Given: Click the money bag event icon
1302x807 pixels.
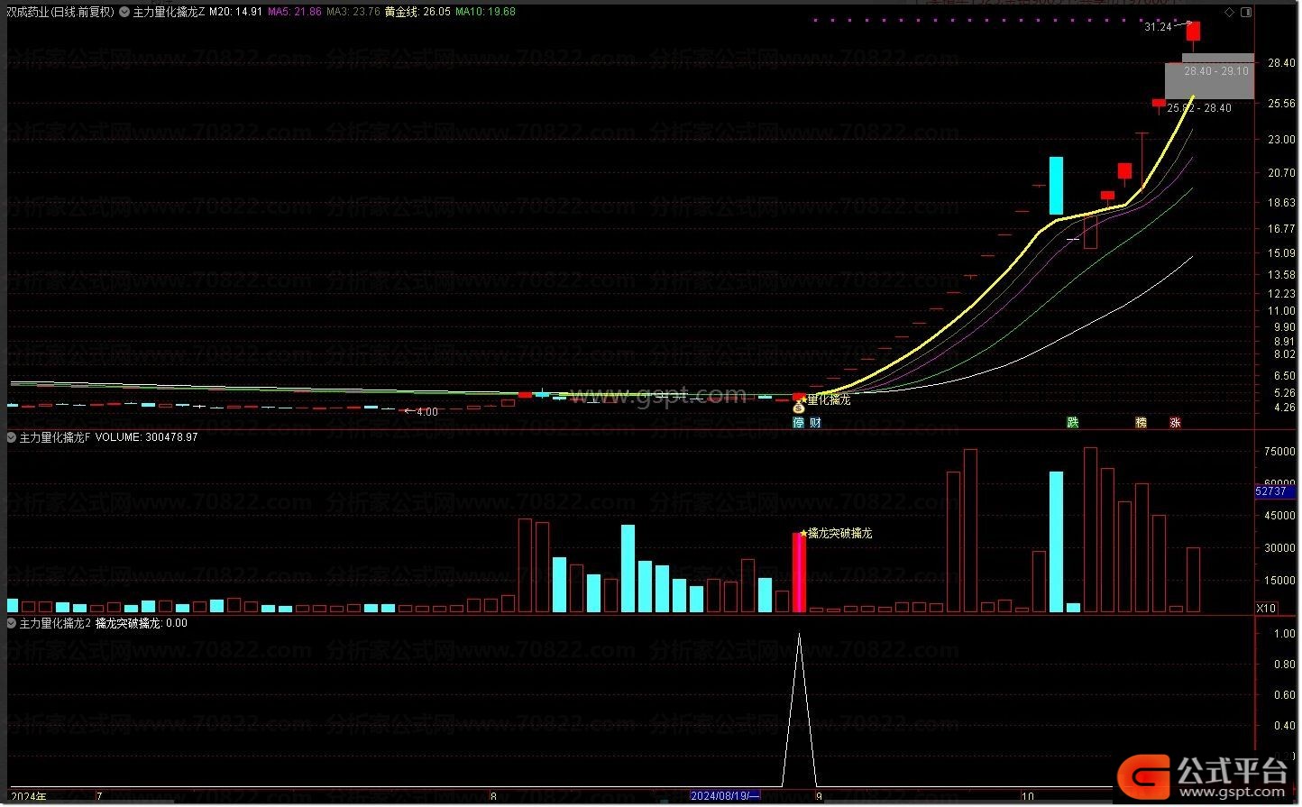Looking at the screenshot, I should pyautogui.click(x=798, y=408).
